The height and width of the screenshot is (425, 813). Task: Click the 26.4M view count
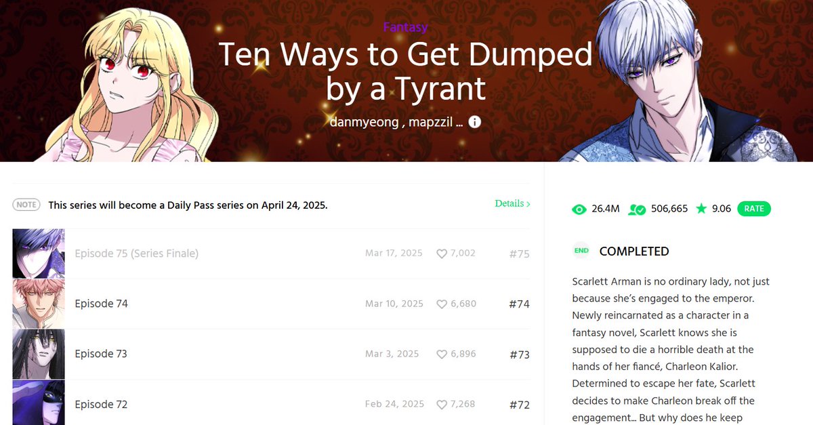[606, 209]
